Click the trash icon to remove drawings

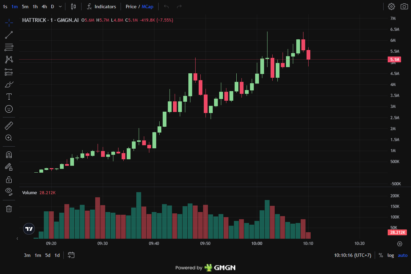tap(9, 209)
